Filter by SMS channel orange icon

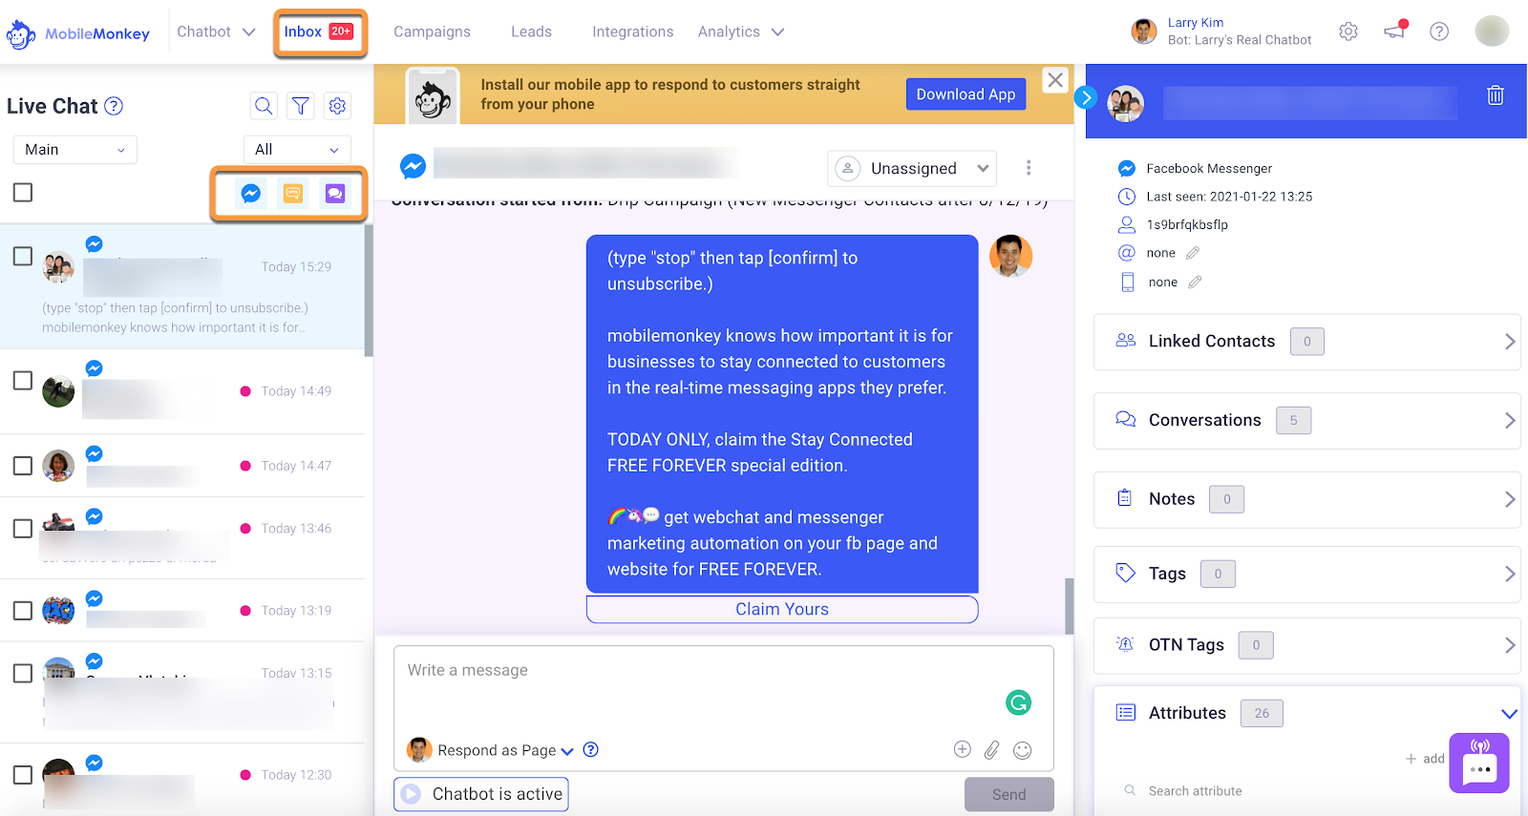click(293, 194)
